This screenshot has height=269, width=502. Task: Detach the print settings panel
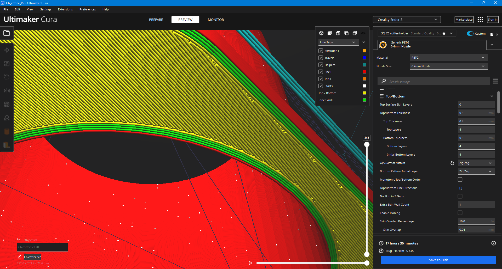tap(492, 34)
